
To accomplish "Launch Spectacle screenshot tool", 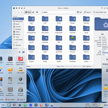I will pos(21,81).
